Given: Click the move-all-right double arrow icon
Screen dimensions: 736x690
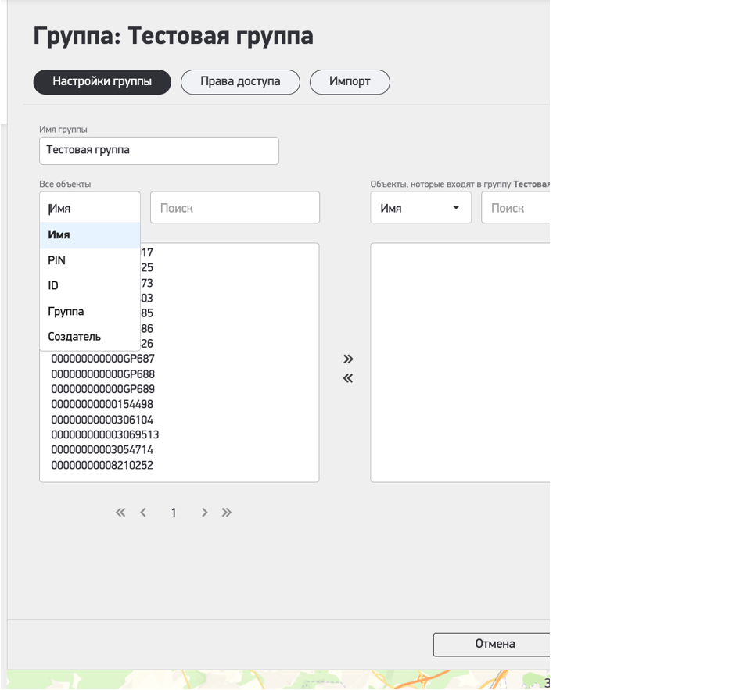Looking at the screenshot, I should click(x=348, y=359).
